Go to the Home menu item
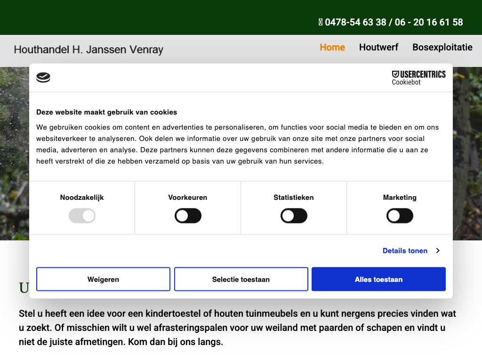 click(332, 47)
